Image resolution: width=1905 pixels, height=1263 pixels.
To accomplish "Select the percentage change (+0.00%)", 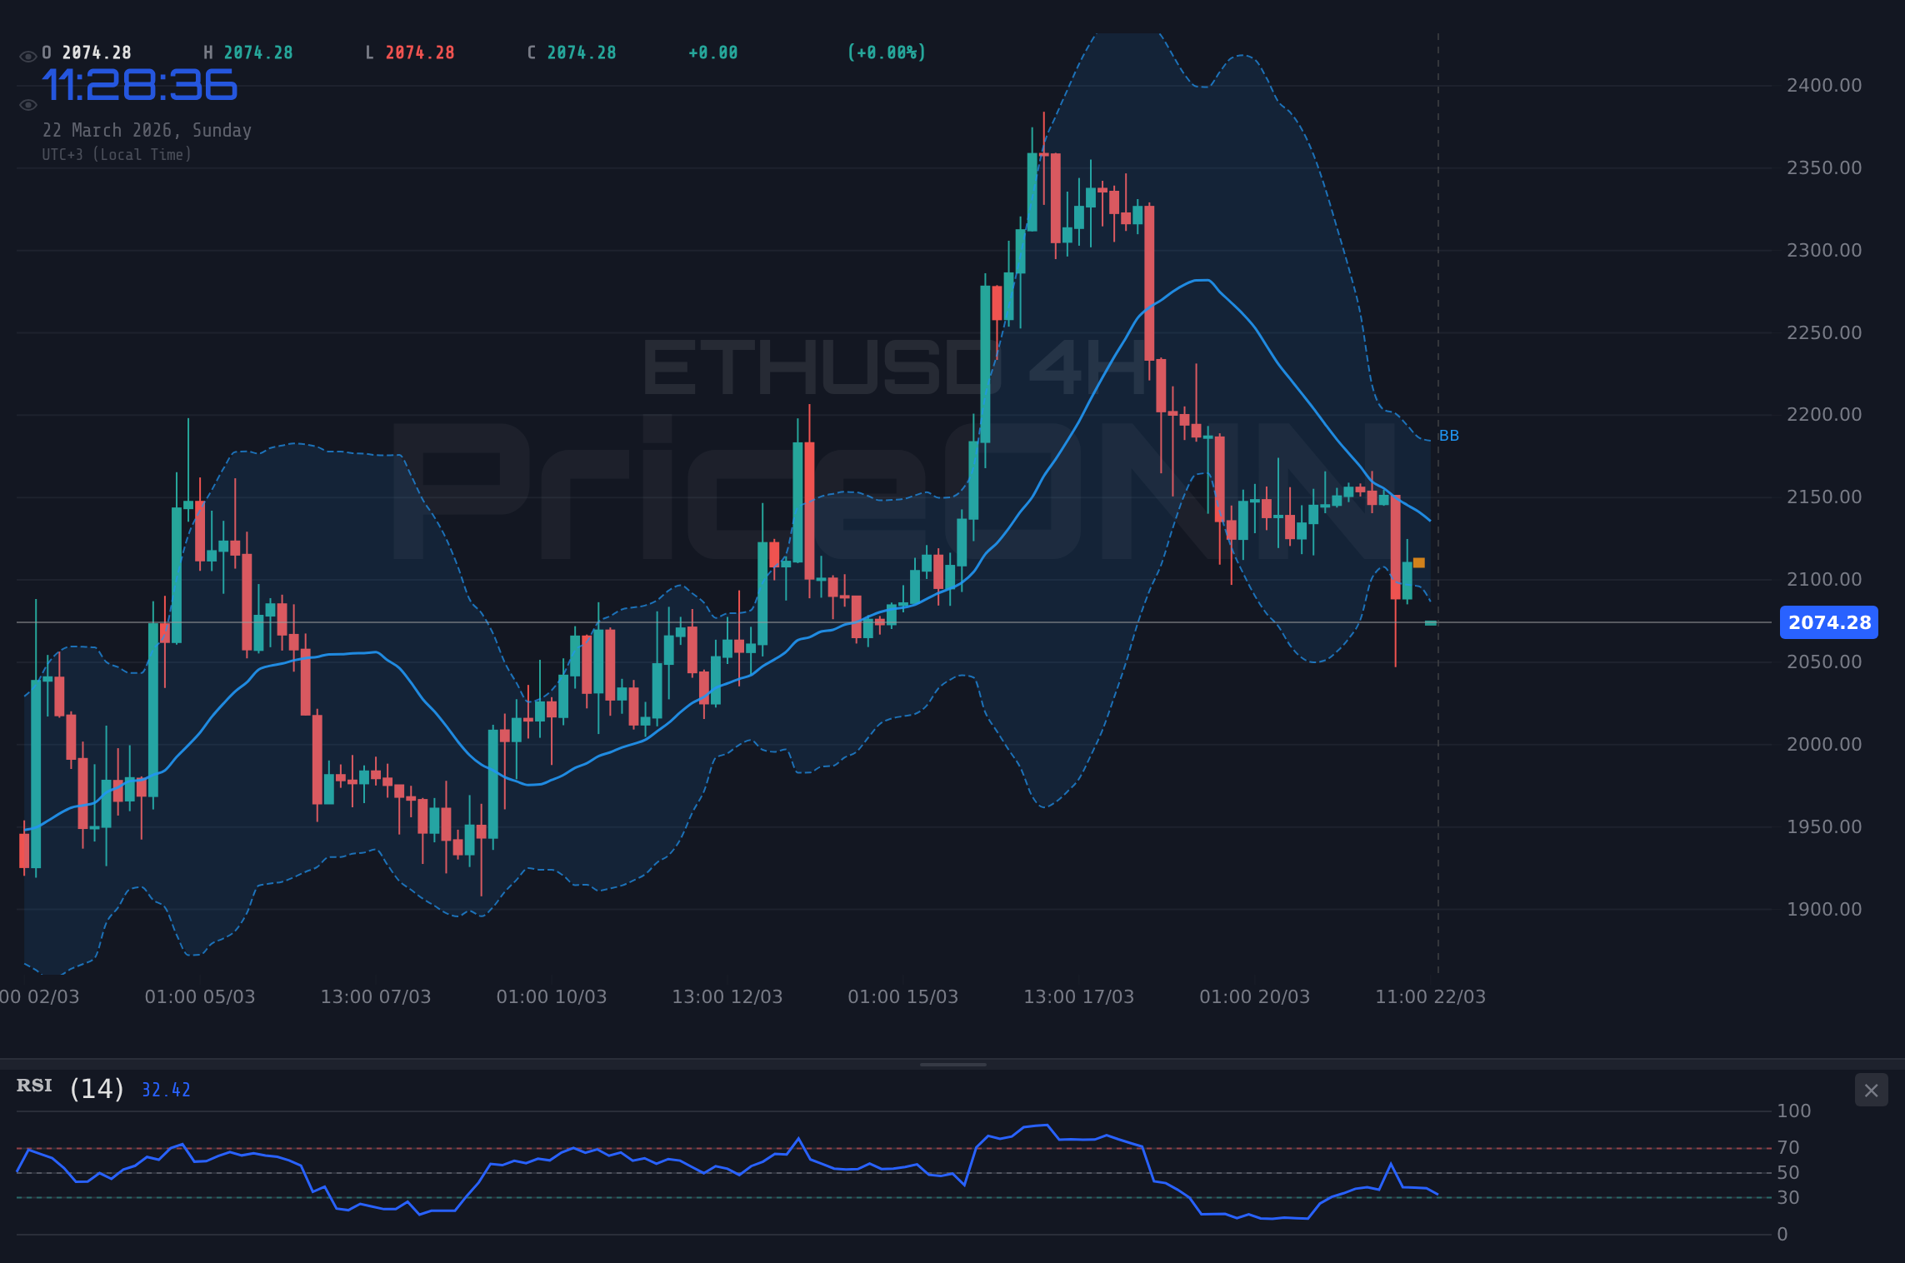I will pyautogui.click(x=886, y=52).
